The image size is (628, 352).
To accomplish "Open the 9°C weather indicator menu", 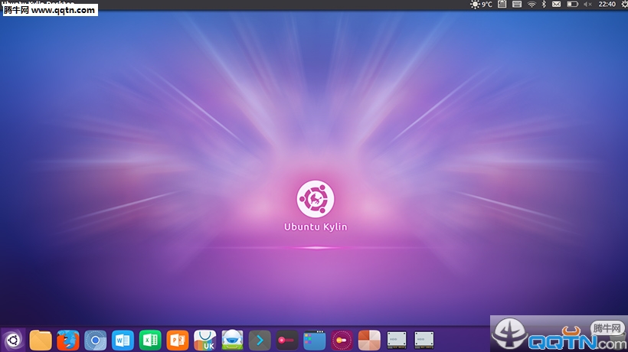I will point(482,5).
